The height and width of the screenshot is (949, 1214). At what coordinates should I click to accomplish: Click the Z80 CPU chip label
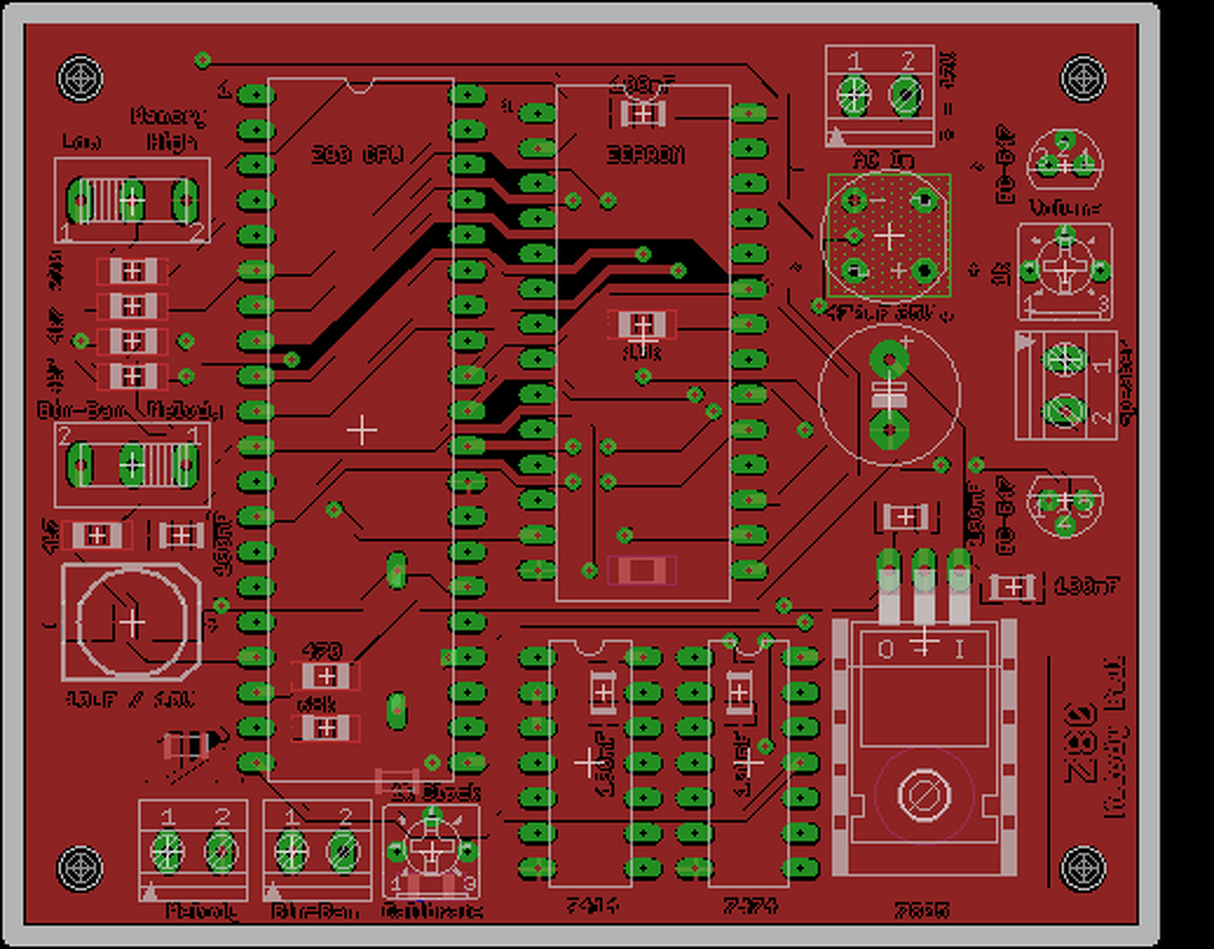coord(359,155)
